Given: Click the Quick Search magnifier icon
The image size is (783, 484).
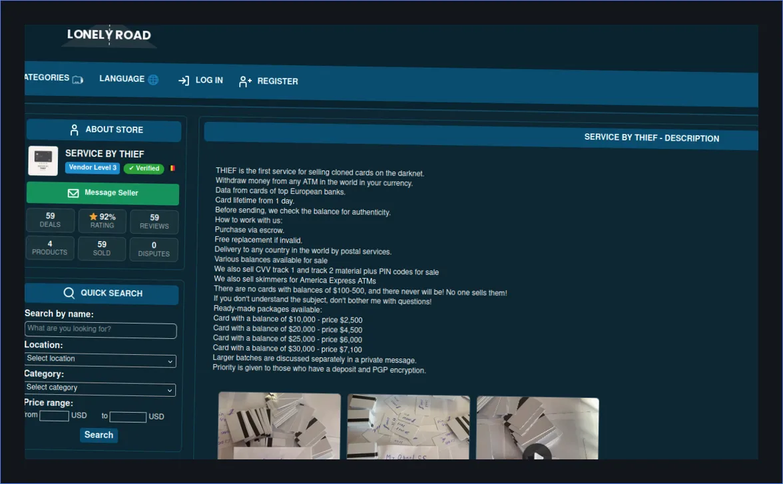Looking at the screenshot, I should (69, 293).
